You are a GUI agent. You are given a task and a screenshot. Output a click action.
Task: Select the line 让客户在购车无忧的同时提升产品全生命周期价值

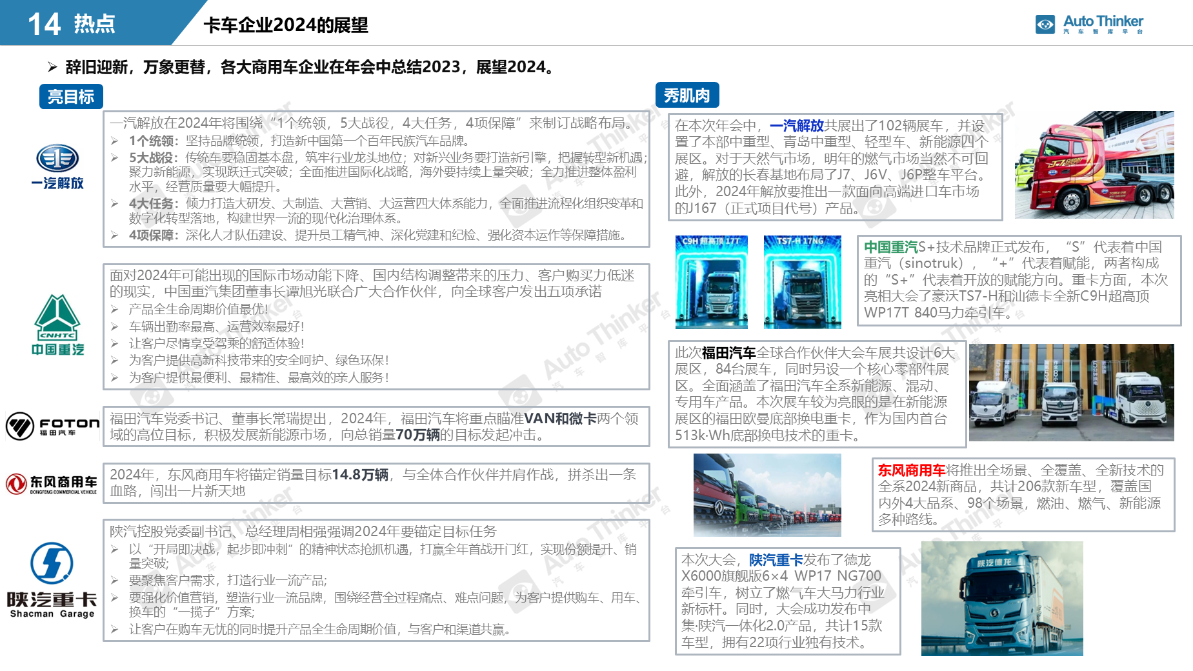(x=319, y=629)
